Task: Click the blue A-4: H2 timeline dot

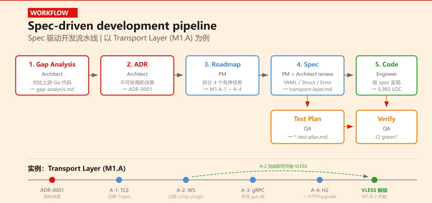Action: (x=320, y=180)
